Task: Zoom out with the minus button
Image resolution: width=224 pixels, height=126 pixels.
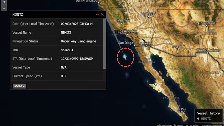Action: coord(4,8)
